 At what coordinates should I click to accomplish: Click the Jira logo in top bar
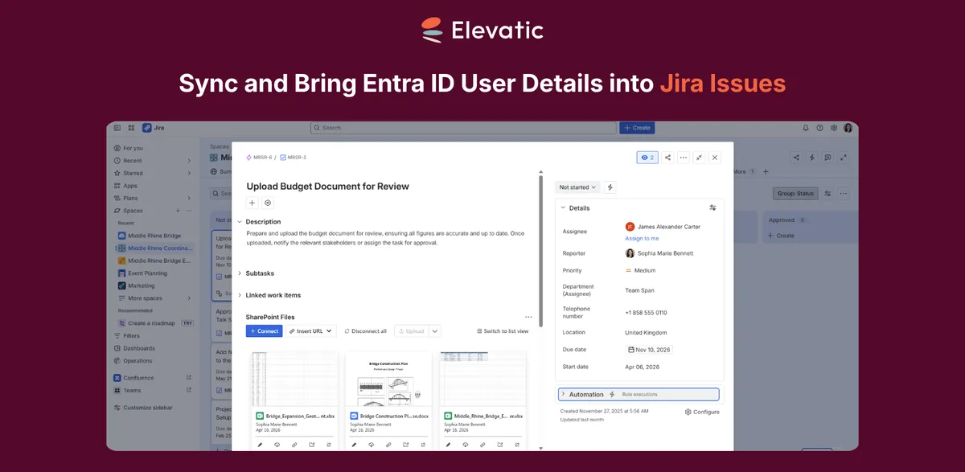coord(153,128)
